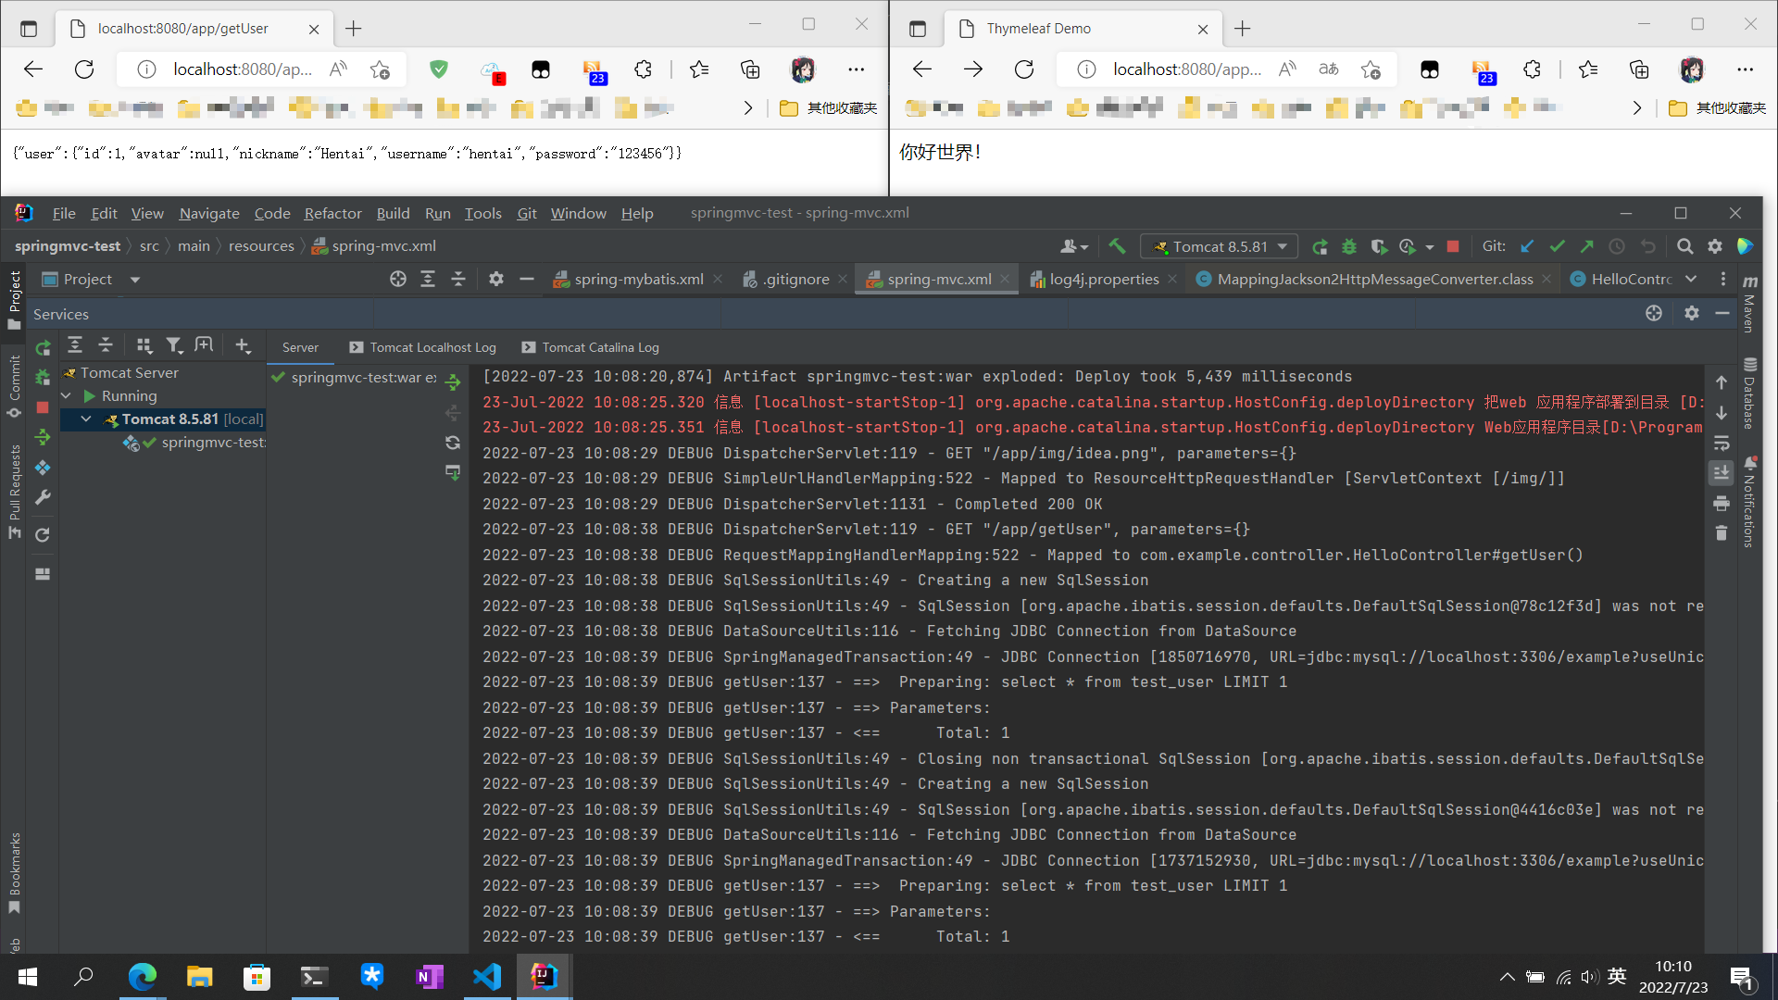Click print icon beside console
This screenshot has width=1778, height=1000.
1722,504
